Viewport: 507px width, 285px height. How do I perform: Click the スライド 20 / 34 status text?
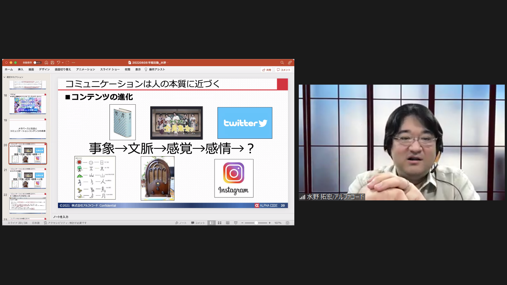[17, 223]
